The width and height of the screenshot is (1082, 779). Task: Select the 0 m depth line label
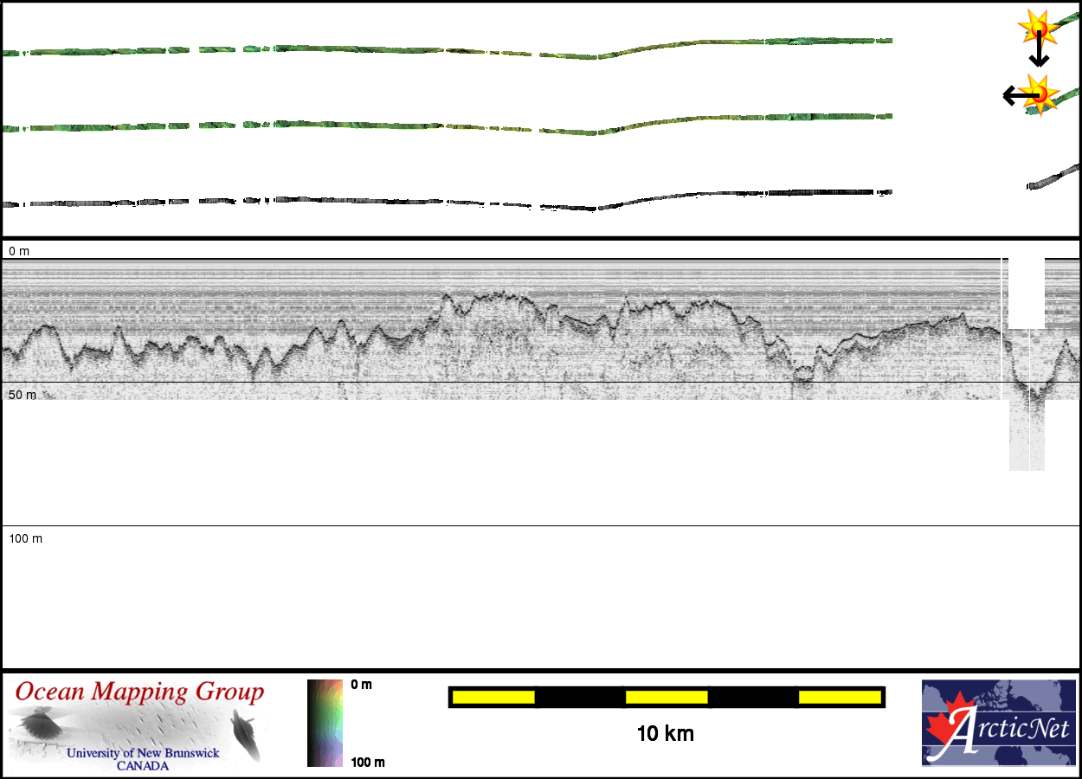tap(19, 251)
